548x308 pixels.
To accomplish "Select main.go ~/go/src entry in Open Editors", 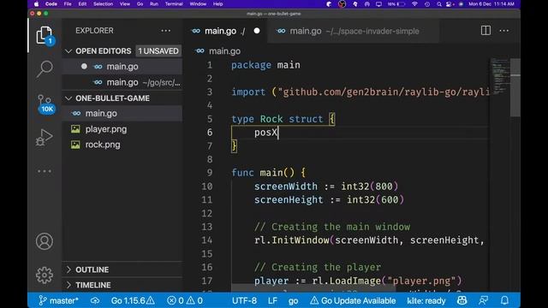I will pyautogui.click(x=122, y=82).
